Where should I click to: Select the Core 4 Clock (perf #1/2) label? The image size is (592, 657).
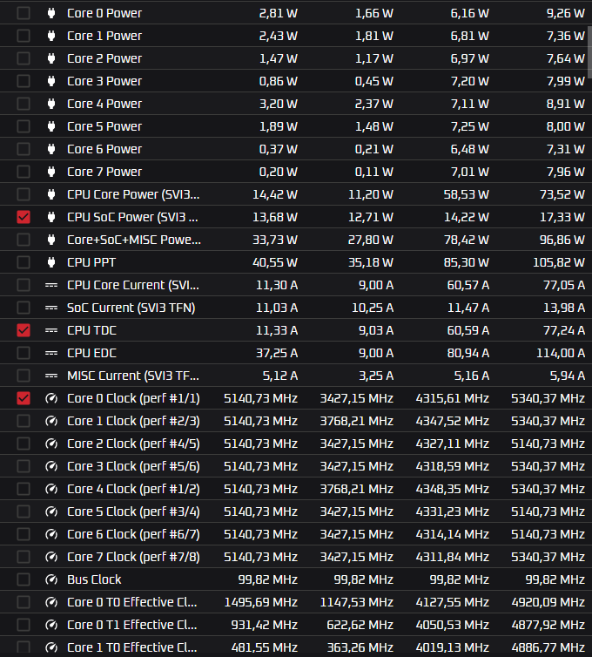tap(133, 489)
